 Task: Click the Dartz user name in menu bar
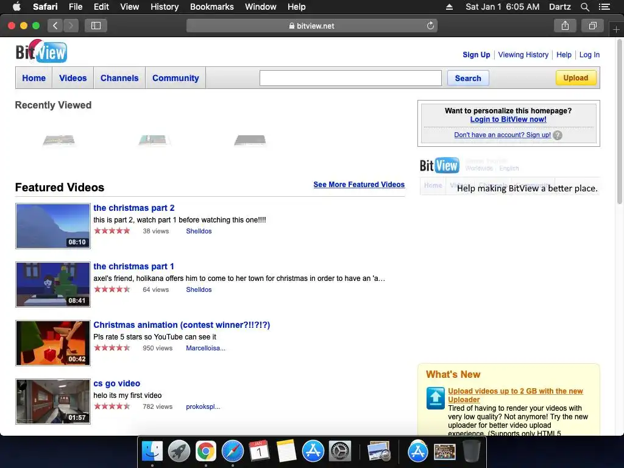559,7
